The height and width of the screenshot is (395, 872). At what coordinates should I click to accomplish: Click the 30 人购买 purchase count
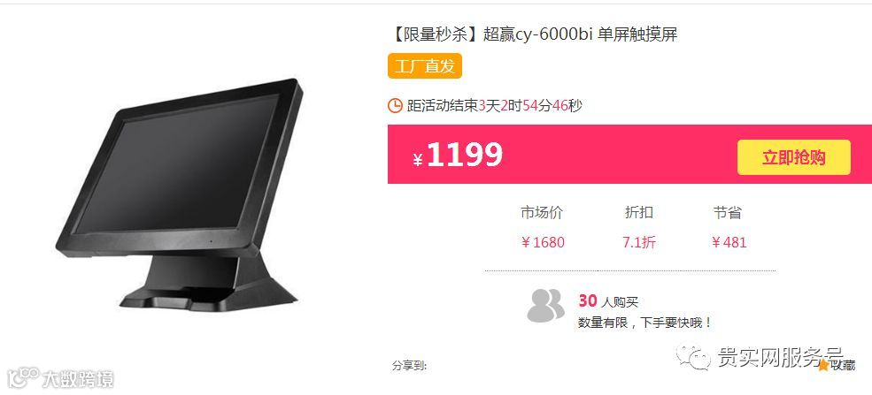point(608,301)
